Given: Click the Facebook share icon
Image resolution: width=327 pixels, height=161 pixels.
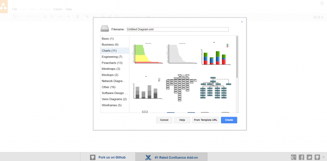Looking at the screenshot, I should tap(301, 157).
